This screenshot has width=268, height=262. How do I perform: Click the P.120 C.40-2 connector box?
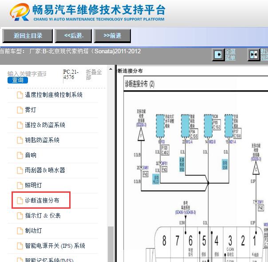tap(165, 150)
